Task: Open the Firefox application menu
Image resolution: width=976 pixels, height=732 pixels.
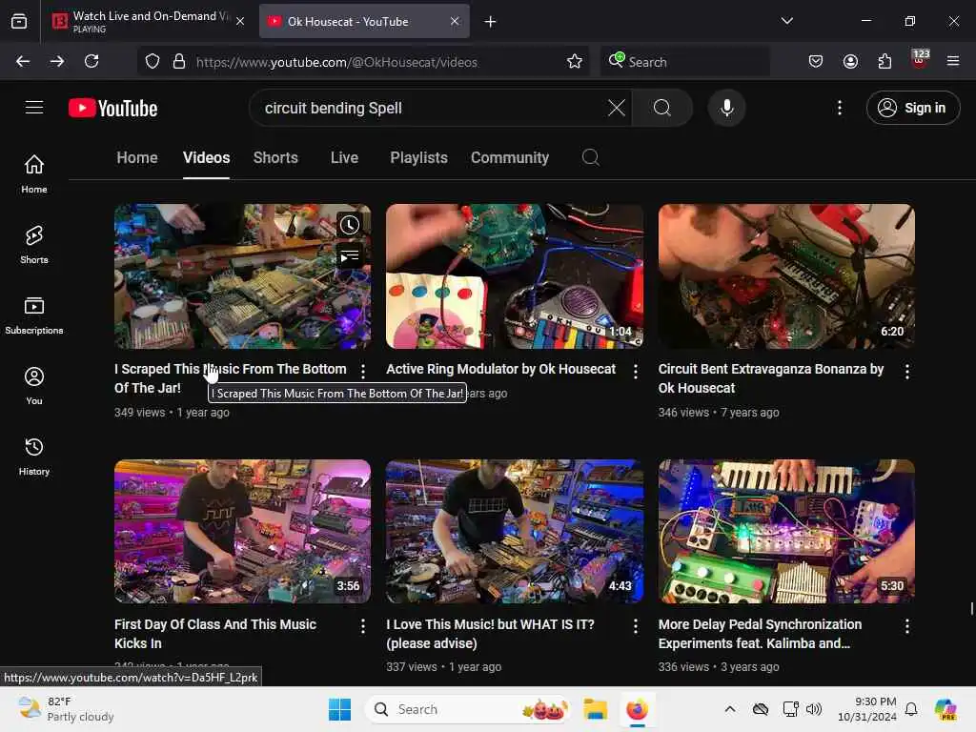Action: coord(953,61)
